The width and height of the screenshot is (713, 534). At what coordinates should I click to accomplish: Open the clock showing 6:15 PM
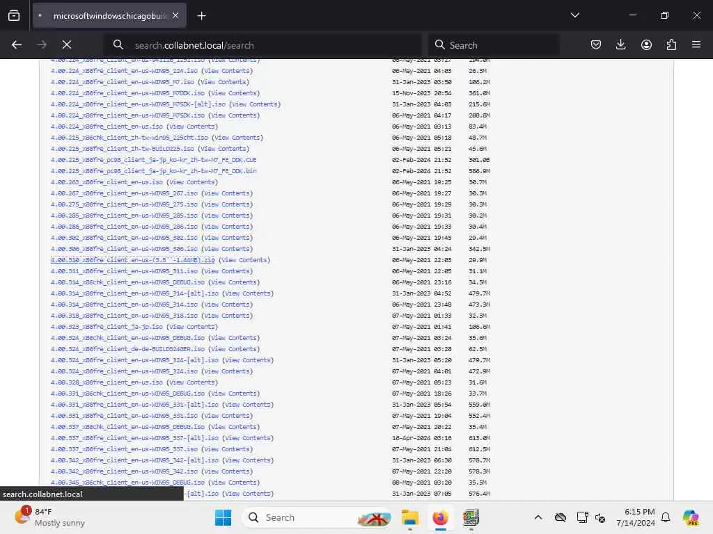(x=635, y=517)
